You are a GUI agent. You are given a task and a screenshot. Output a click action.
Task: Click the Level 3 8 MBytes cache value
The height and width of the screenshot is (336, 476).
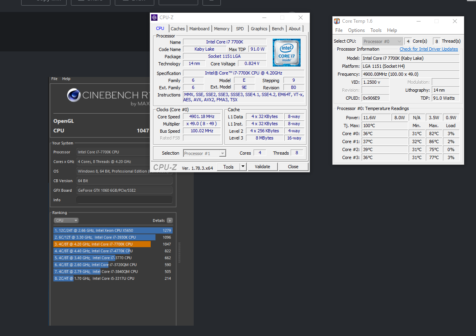pyautogui.click(x=264, y=138)
